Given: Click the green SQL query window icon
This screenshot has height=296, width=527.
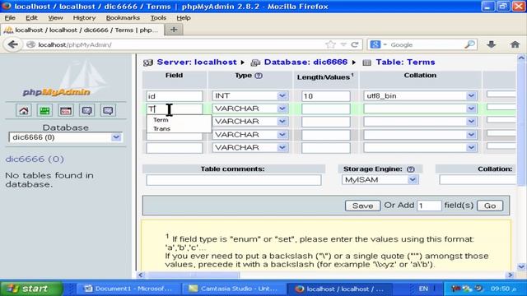Looking at the screenshot, I should (44, 110).
